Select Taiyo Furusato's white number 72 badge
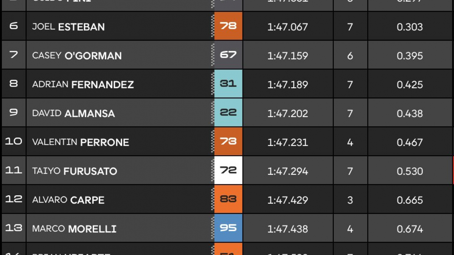 click(x=228, y=171)
